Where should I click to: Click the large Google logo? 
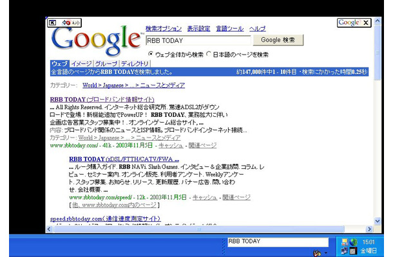[x=97, y=40]
